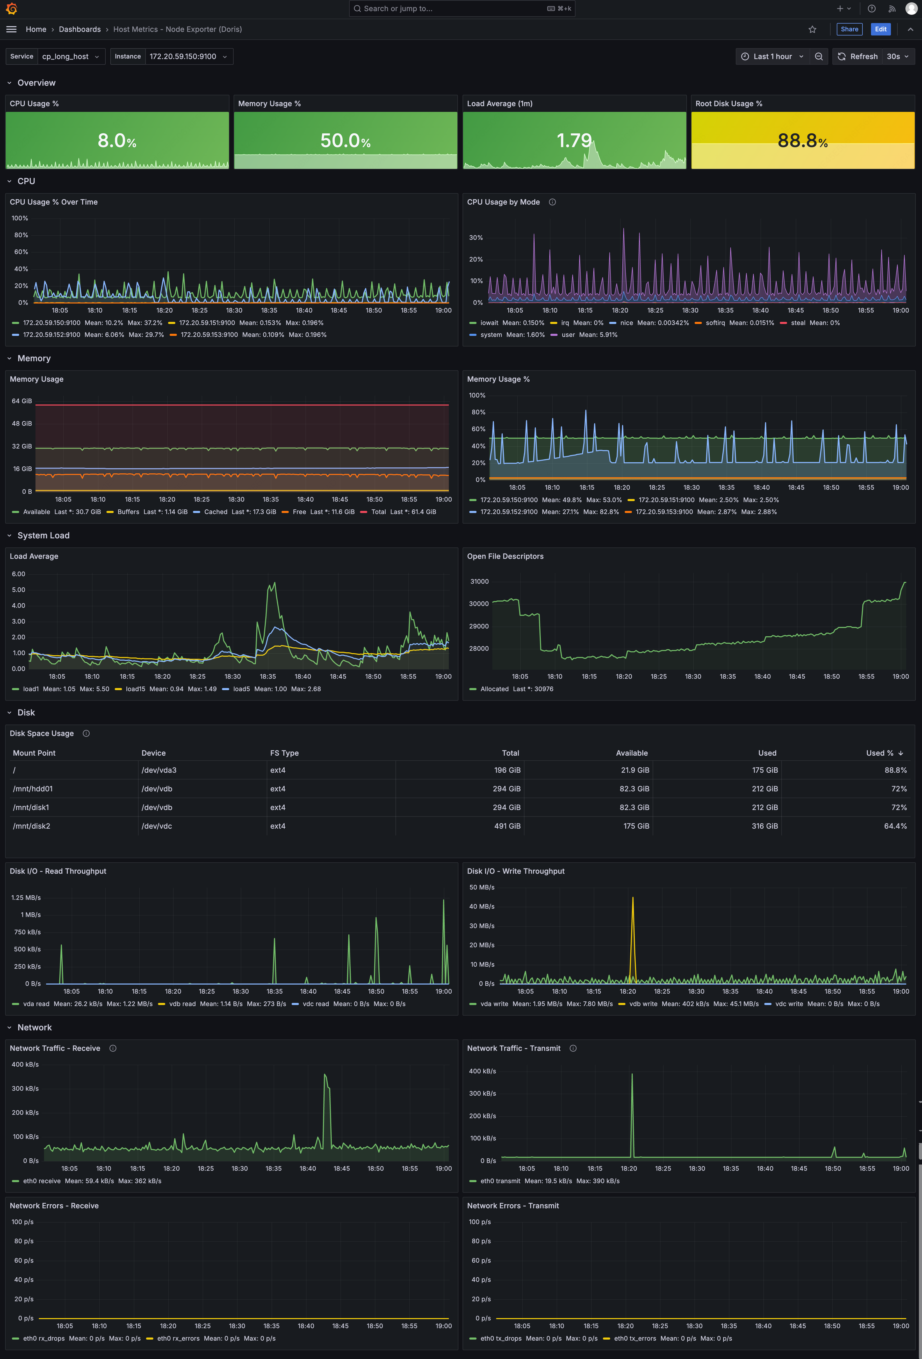Click the Load Average 1.79 stat
Screen dimensions: 922x1359
(x=574, y=140)
